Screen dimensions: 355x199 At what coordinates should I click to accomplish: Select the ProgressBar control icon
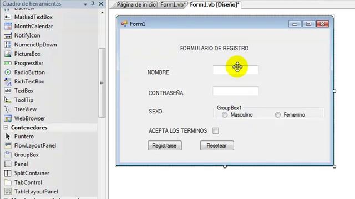pos(8,63)
